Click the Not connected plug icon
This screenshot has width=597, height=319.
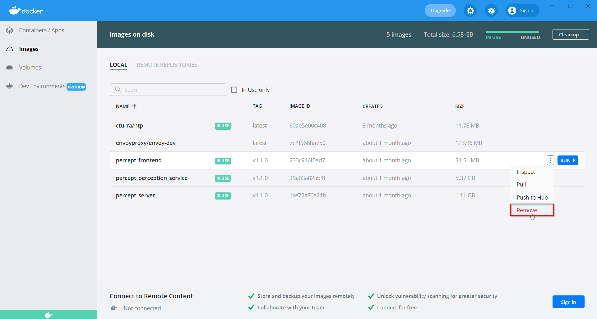click(114, 308)
